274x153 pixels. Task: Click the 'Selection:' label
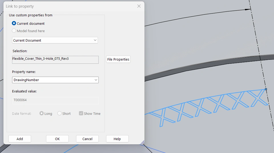click(x=20, y=51)
